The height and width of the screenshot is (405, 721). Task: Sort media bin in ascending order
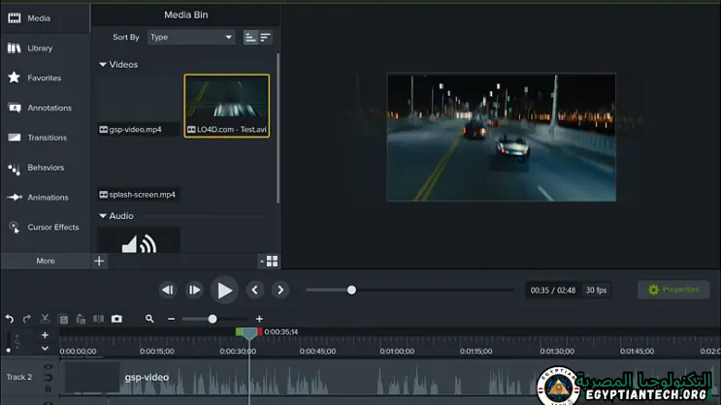click(x=250, y=37)
